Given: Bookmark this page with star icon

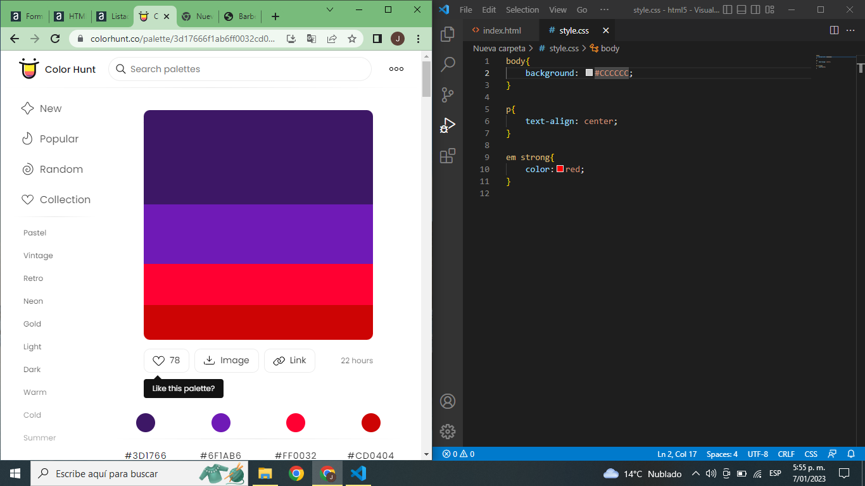Looking at the screenshot, I should tap(352, 39).
